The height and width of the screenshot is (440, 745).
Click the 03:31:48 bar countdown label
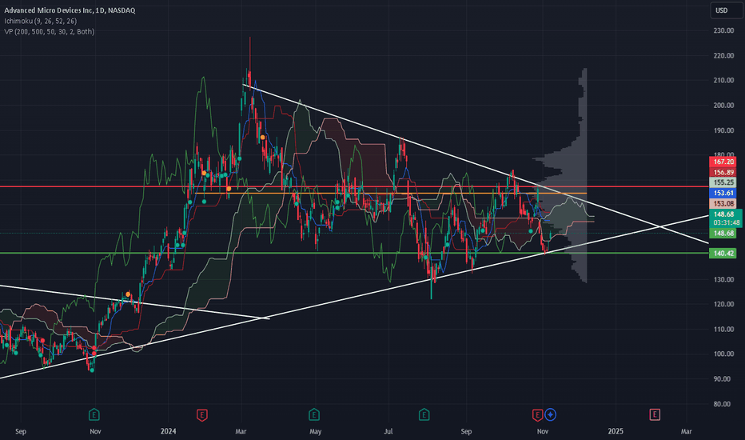click(726, 222)
